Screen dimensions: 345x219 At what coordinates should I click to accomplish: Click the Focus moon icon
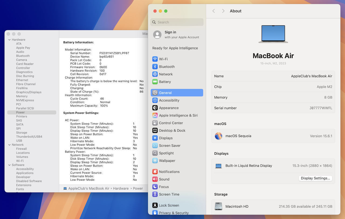(155, 187)
